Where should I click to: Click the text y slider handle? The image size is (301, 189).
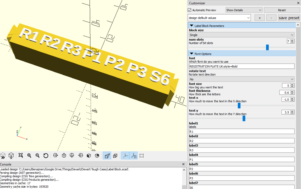click(244, 118)
